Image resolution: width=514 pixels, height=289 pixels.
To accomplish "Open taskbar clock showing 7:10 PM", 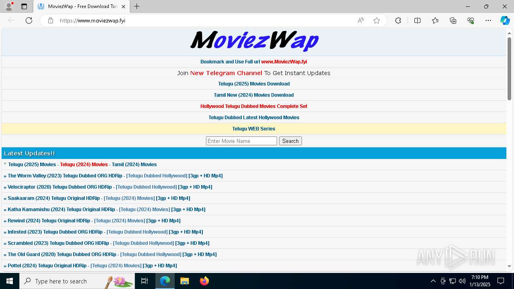I will point(480,281).
